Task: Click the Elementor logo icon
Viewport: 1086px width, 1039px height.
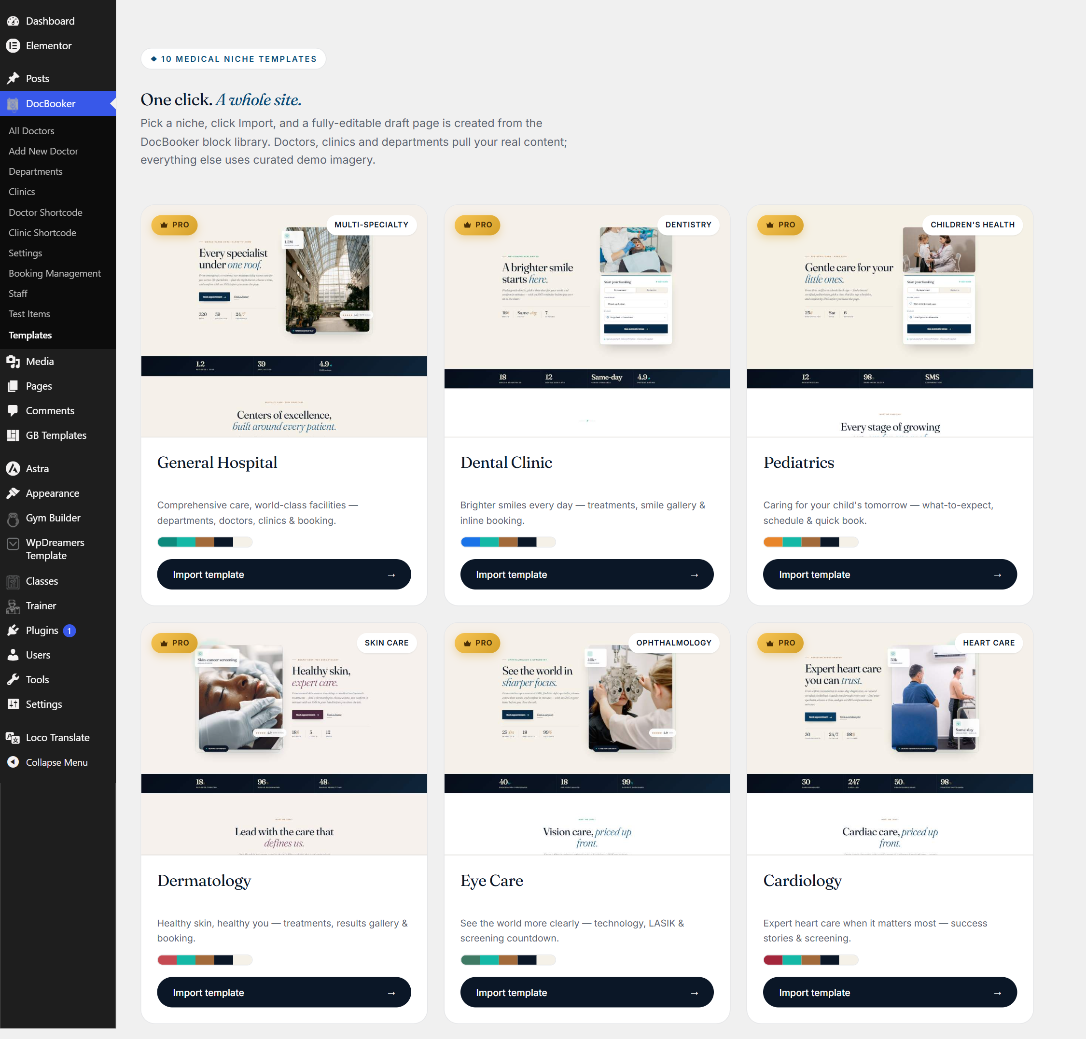Action: (x=13, y=46)
